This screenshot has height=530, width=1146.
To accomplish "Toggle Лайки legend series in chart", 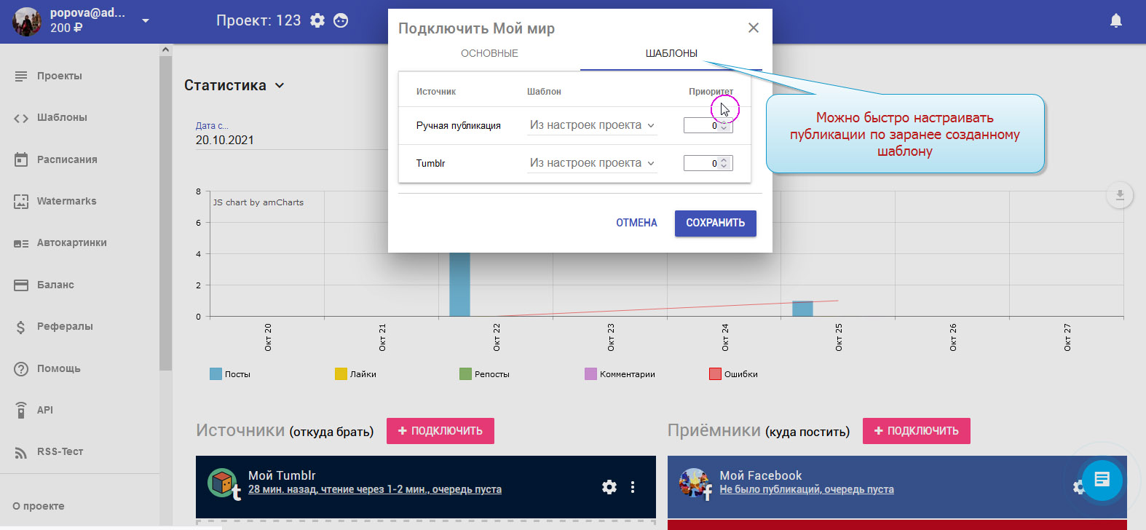I will (x=355, y=374).
